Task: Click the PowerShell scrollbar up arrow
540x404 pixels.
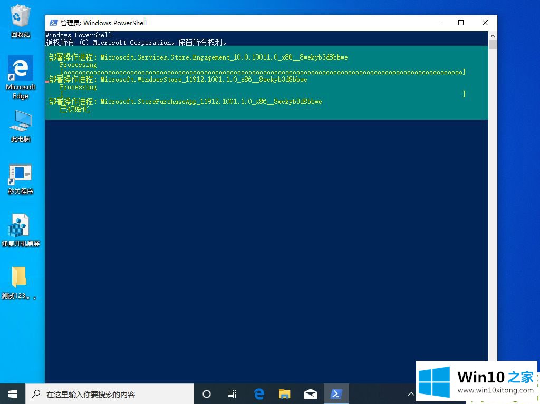Action: pos(493,35)
